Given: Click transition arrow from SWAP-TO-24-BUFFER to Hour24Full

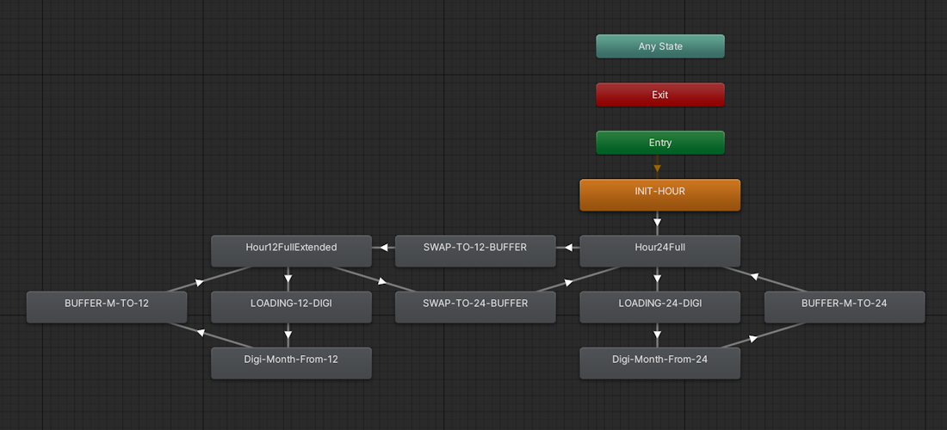Looking at the screenshot, I should click(x=568, y=281).
